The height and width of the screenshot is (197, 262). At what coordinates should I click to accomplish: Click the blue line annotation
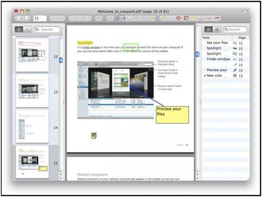(x=147, y=96)
